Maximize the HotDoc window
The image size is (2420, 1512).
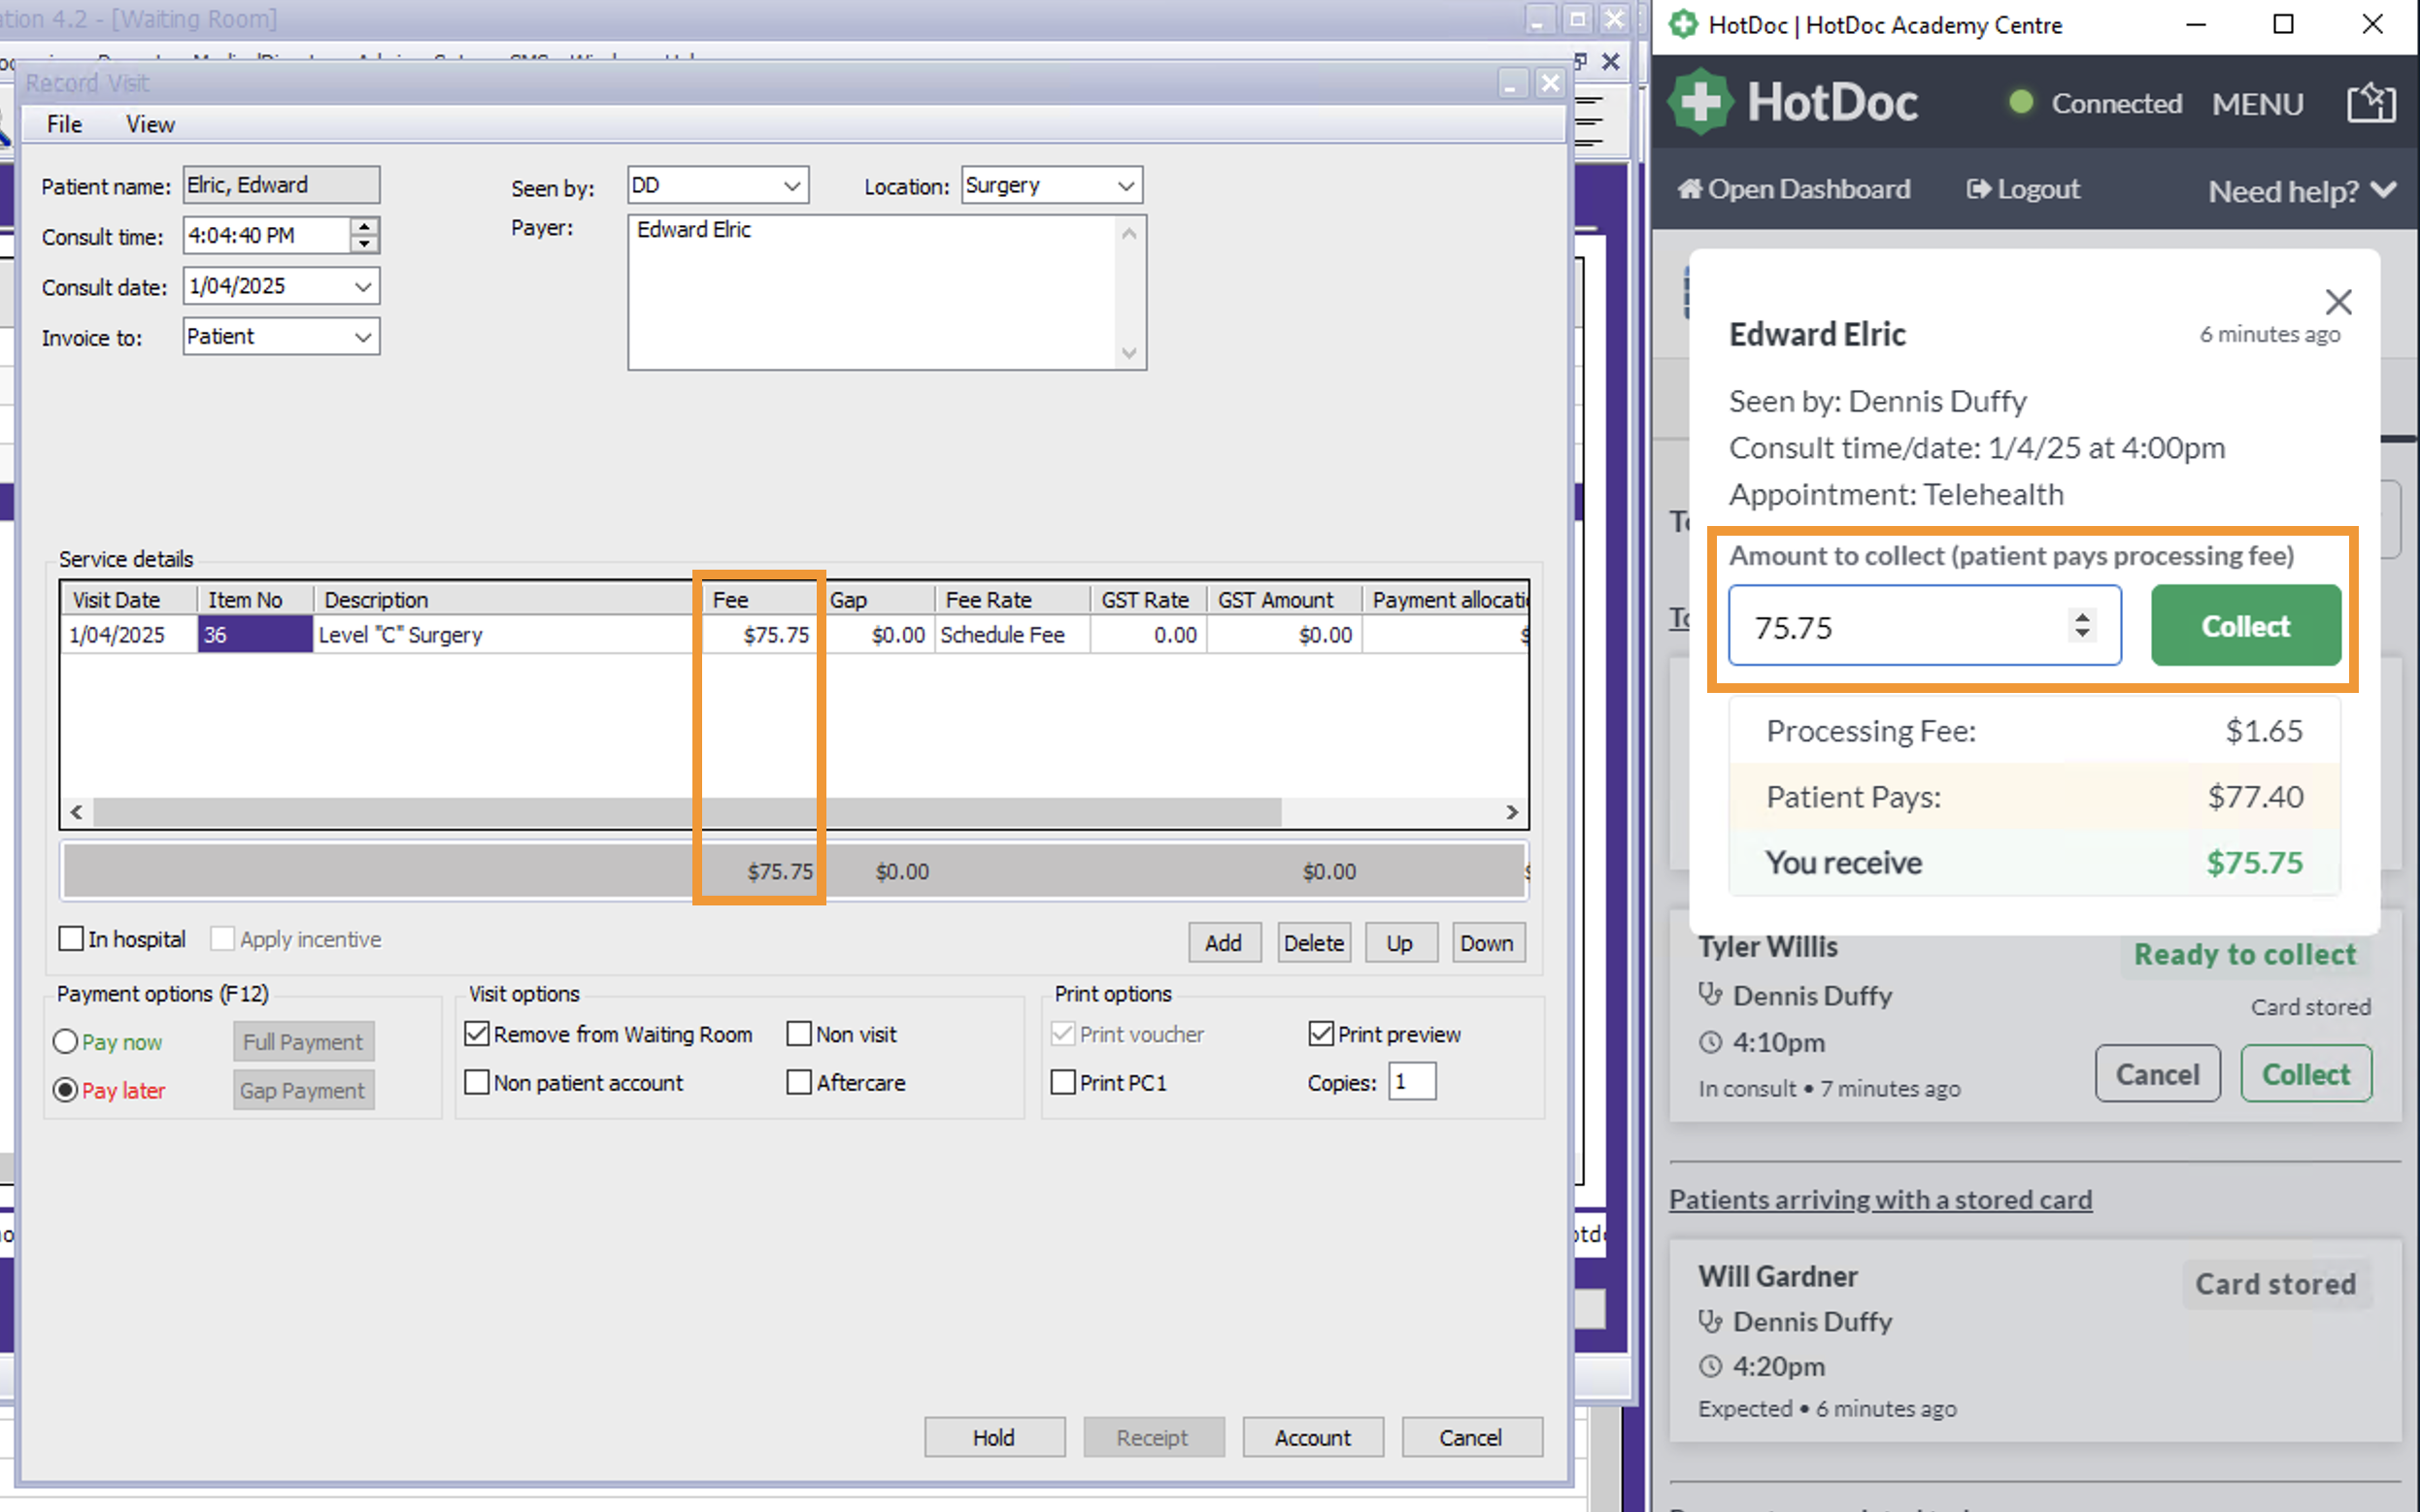click(2283, 24)
